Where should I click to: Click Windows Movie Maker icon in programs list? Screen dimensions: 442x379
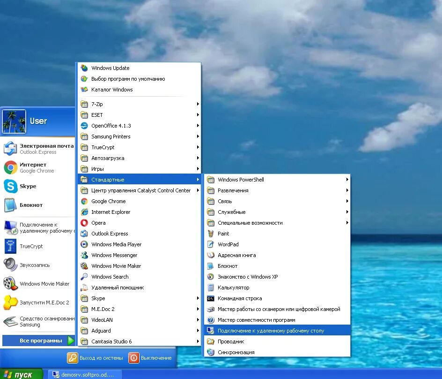[84, 266]
